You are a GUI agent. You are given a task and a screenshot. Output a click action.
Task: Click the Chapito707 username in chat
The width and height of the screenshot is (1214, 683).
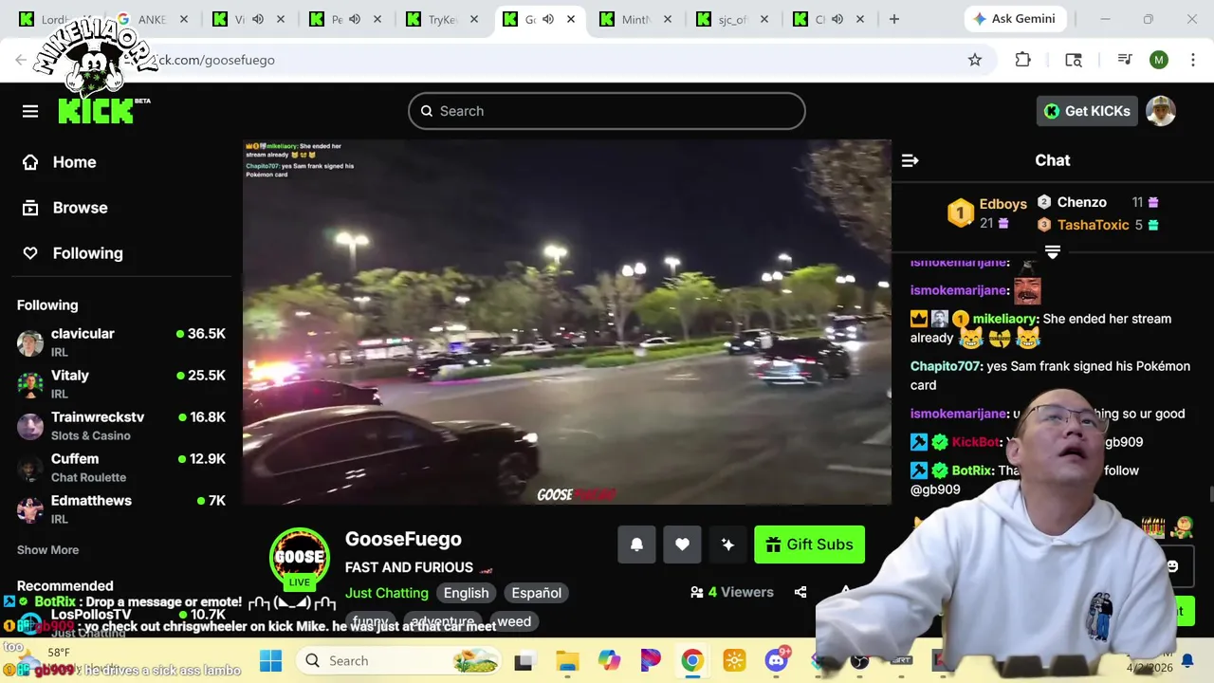tap(947, 366)
